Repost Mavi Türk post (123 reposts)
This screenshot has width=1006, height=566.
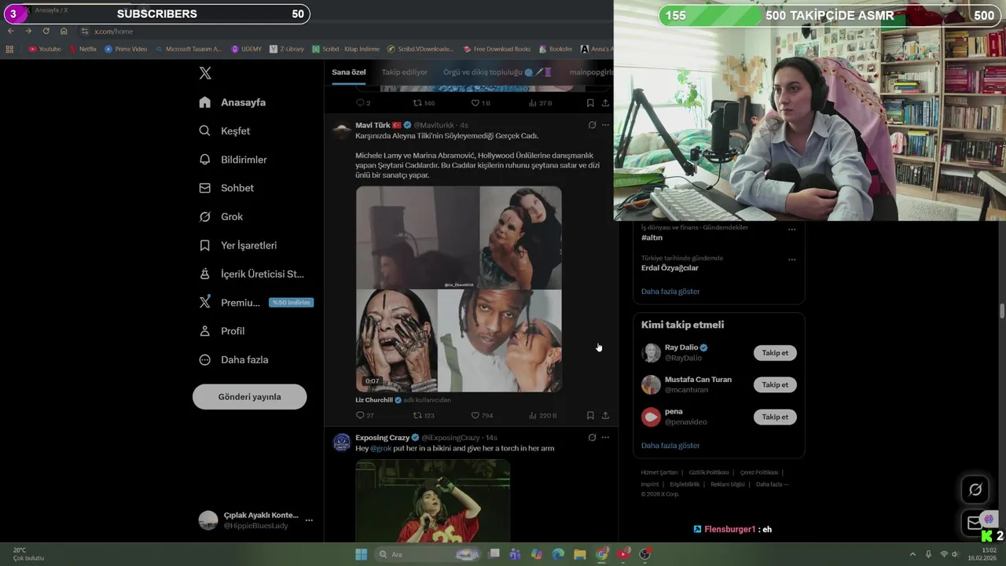[x=424, y=415]
